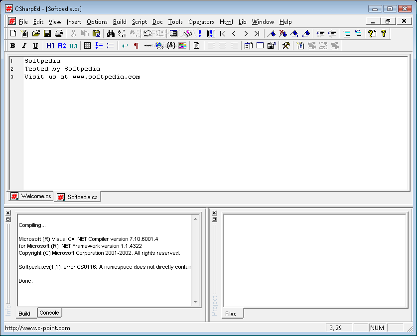This screenshot has width=417, height=336.
Task: Apply italic formatting
Action: [24, 46]
